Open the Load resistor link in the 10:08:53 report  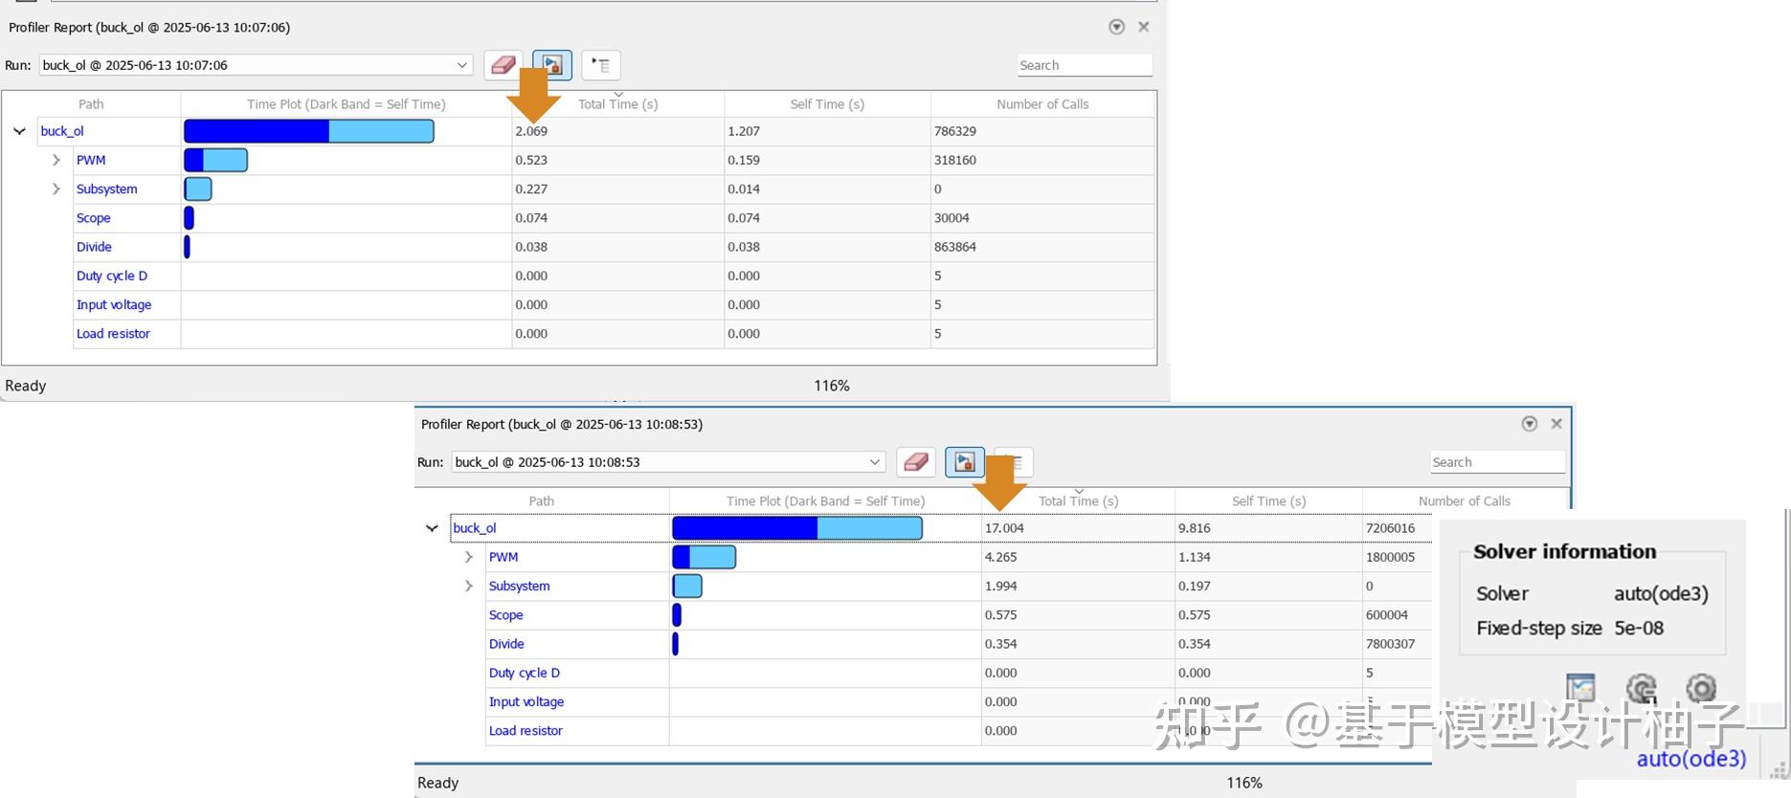point(526,731)
